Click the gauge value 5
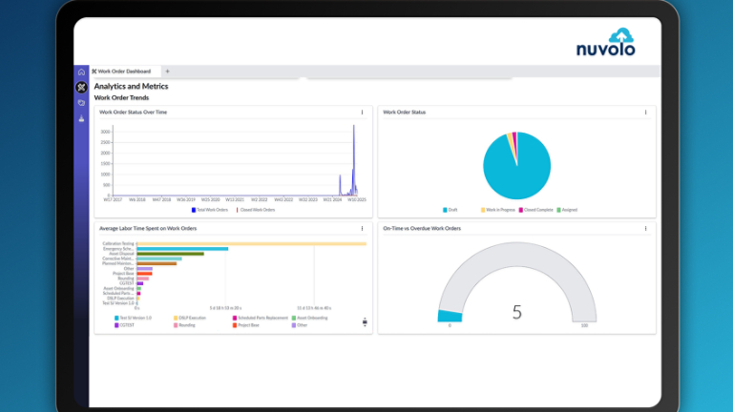Viewport: 733px width, 412px height. click(x=516, y=312)
